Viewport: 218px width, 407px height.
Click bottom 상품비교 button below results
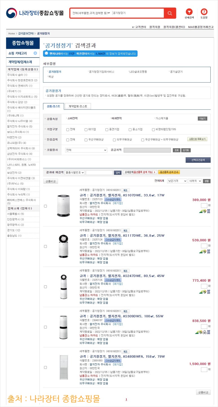point(203,392)
